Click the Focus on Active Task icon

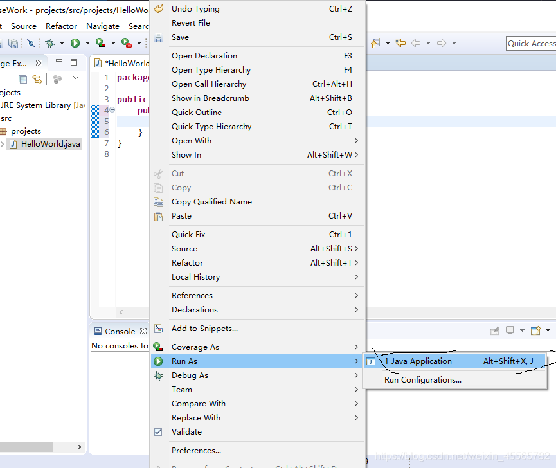pos(57,80)
